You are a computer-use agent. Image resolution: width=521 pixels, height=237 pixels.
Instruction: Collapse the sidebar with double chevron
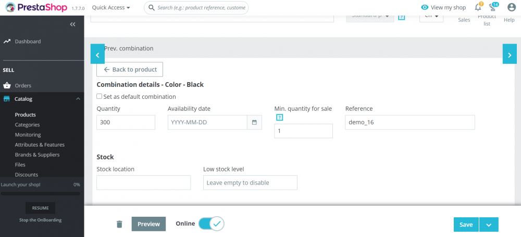(72, 24)
